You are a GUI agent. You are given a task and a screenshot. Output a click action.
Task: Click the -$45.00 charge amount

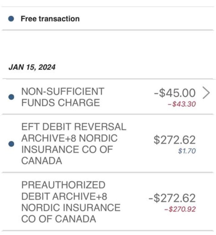175,93
